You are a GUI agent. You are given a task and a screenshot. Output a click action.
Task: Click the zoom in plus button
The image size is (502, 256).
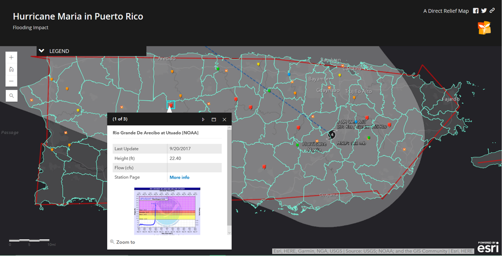click(x=11, y=58)
